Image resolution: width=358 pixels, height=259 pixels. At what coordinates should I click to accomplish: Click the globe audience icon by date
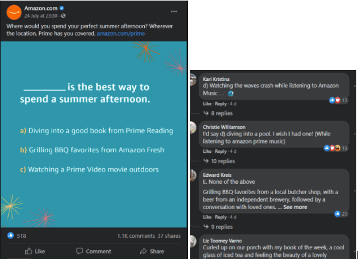63,16
